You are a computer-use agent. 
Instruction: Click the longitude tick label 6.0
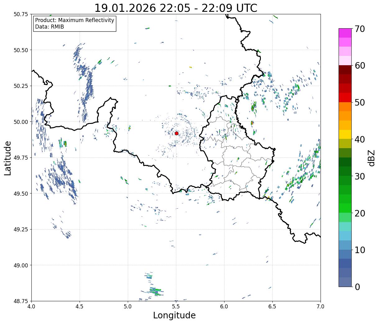[224, 306]
